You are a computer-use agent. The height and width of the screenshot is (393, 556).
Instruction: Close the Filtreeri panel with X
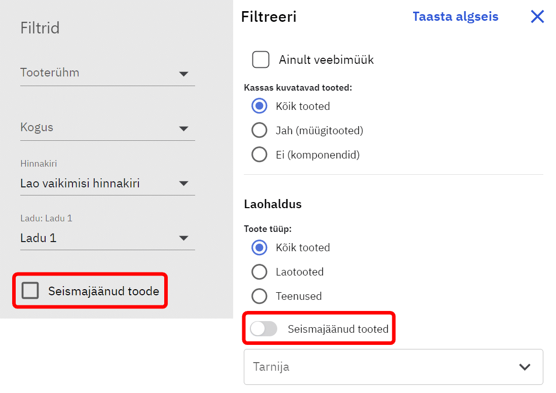pyautogui.click(x=537, y=17)
